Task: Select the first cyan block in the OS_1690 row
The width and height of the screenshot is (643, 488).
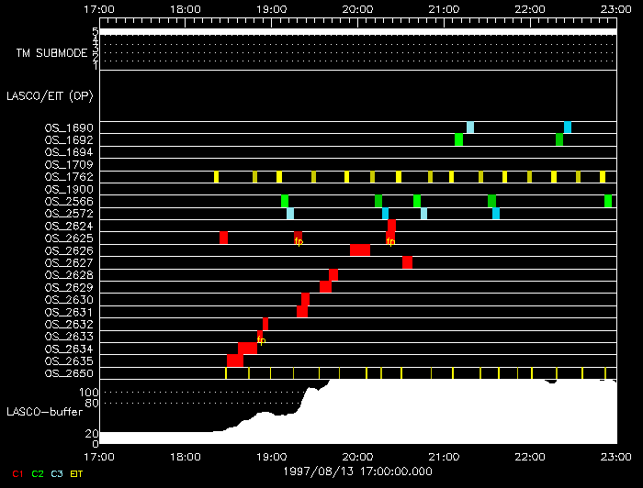Action: coord(470,128)
